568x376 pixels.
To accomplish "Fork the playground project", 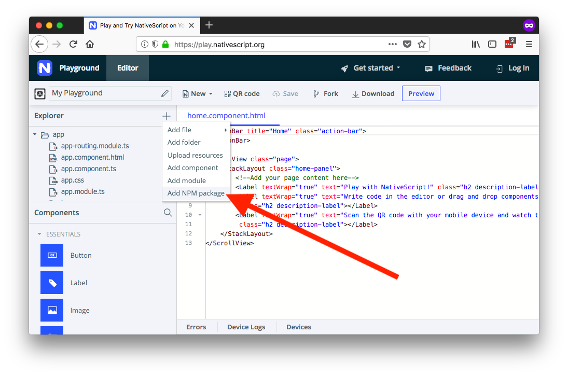I will tap(326, 94).
